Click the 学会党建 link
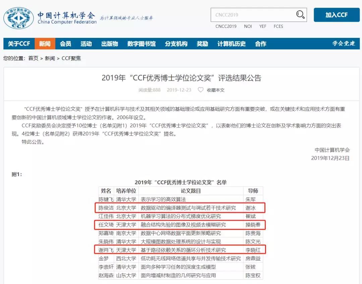Screen dimensions: 362x284 pyautogui.click(x=343, y=44)
